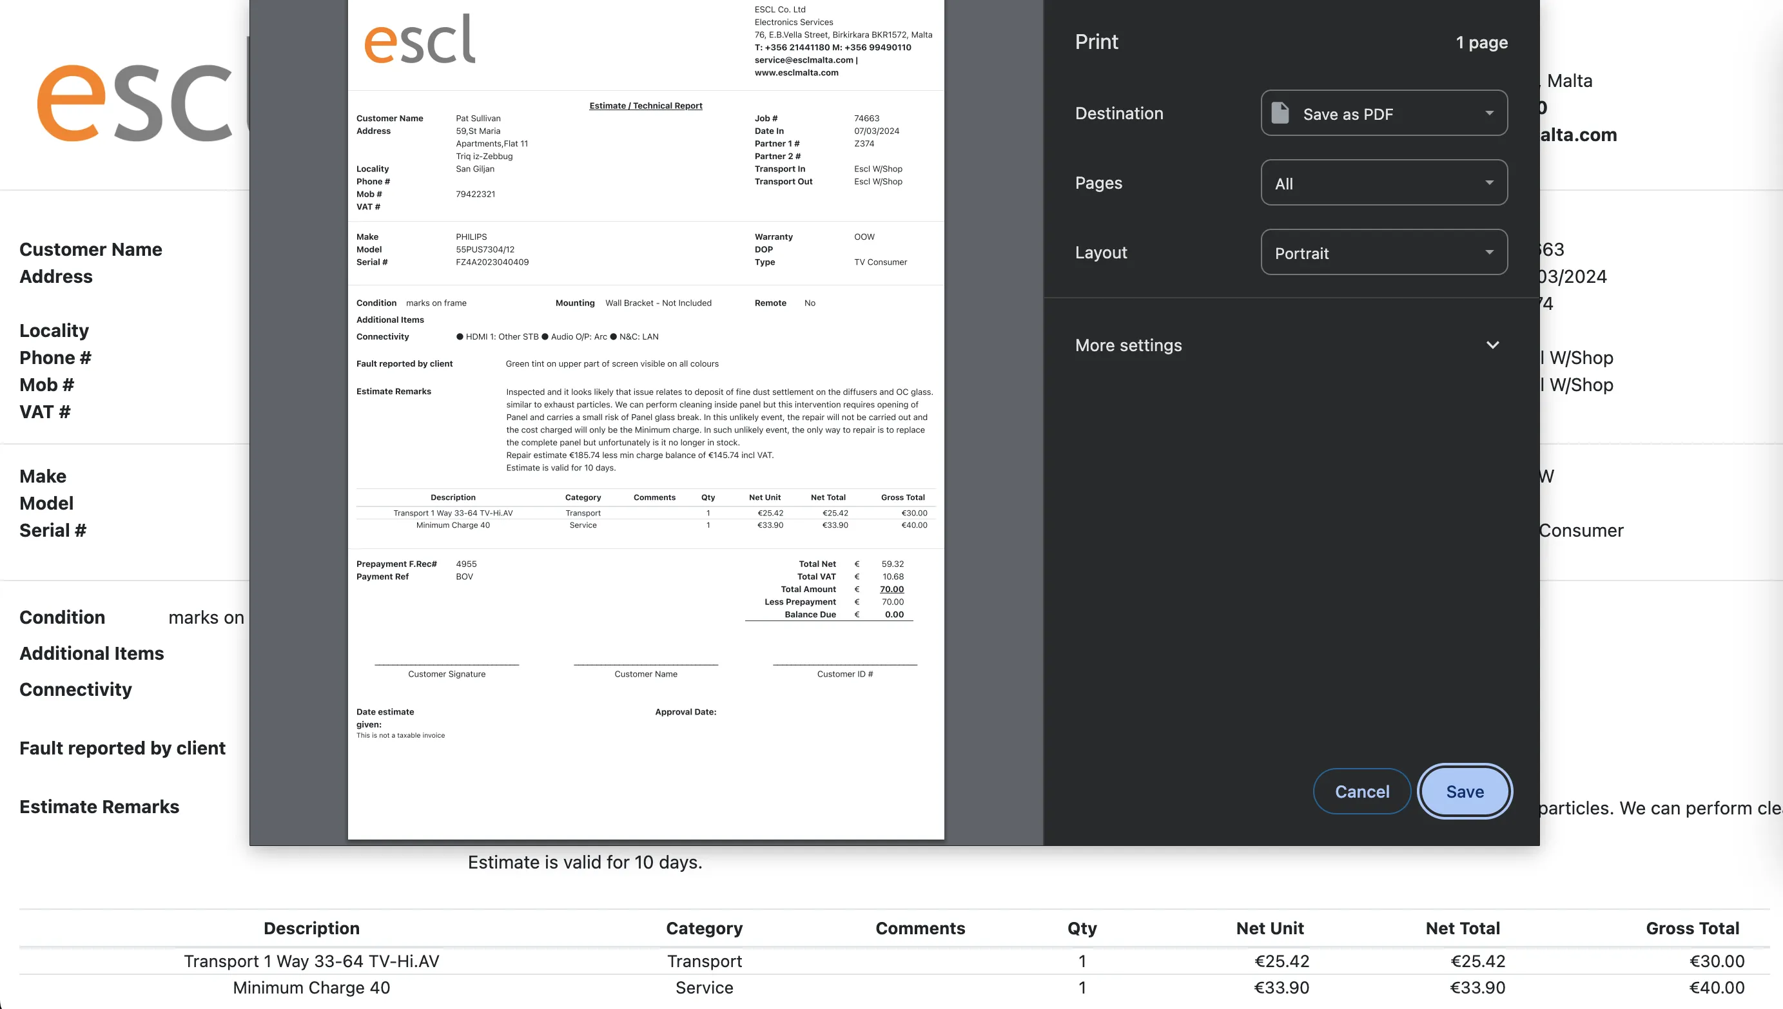Screen dimensions: 1783x1009
Task: Click Total Amount 70.00 in preview
Action: pos(891,589)
